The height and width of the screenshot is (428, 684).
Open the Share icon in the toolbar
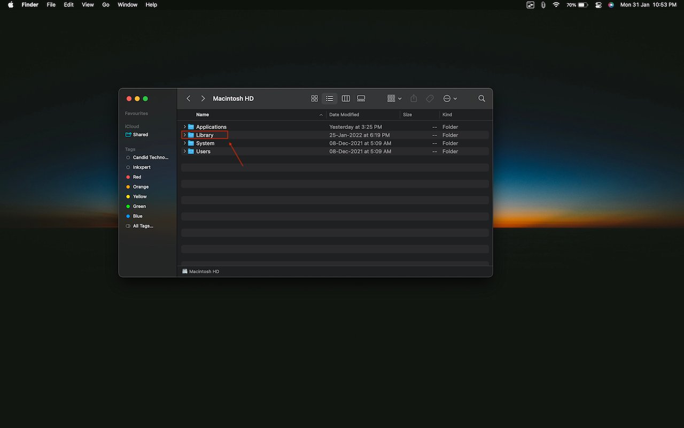[413, 98]
